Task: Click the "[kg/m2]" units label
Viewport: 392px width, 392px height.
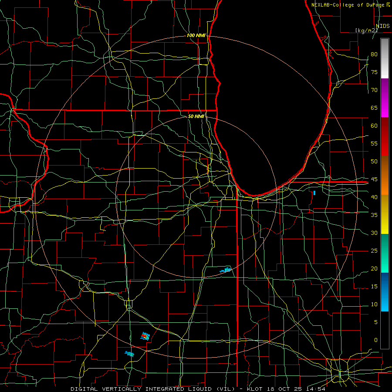Action: 366,30
